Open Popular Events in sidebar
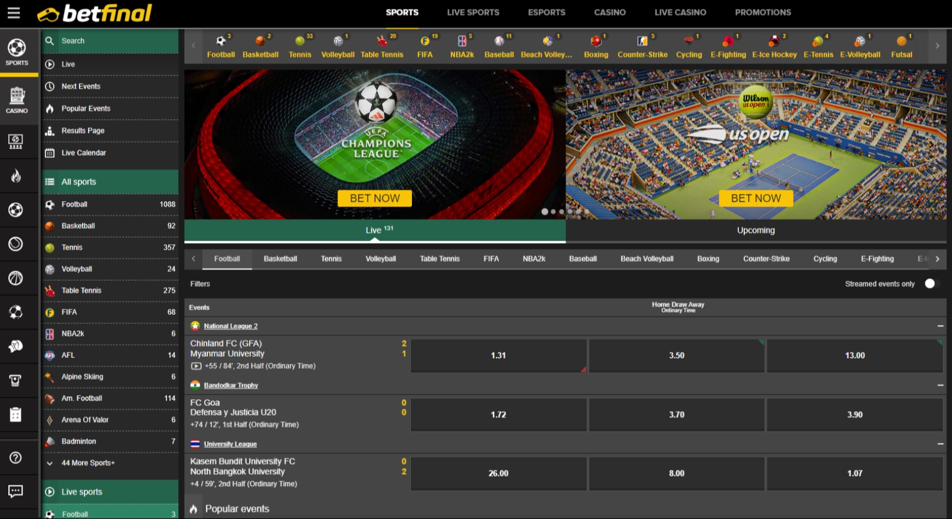Image resolution: width=952 pixels, height=519 pixels. click(x=110, y=109)
